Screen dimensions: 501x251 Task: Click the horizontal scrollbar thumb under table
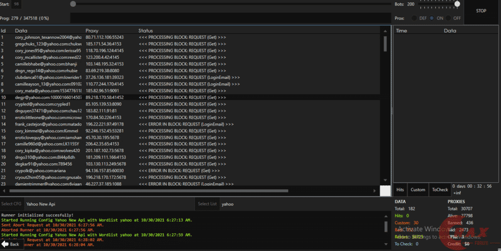149,190
